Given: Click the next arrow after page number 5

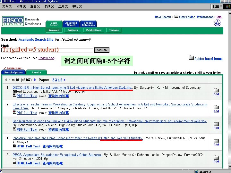Looking at the screenshot, I should (x=64, y=80).
